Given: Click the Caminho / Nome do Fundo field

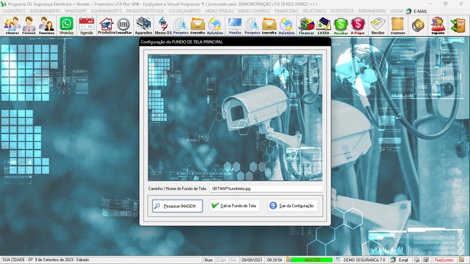Looking at the screenshot, I should tap(266, 188).
